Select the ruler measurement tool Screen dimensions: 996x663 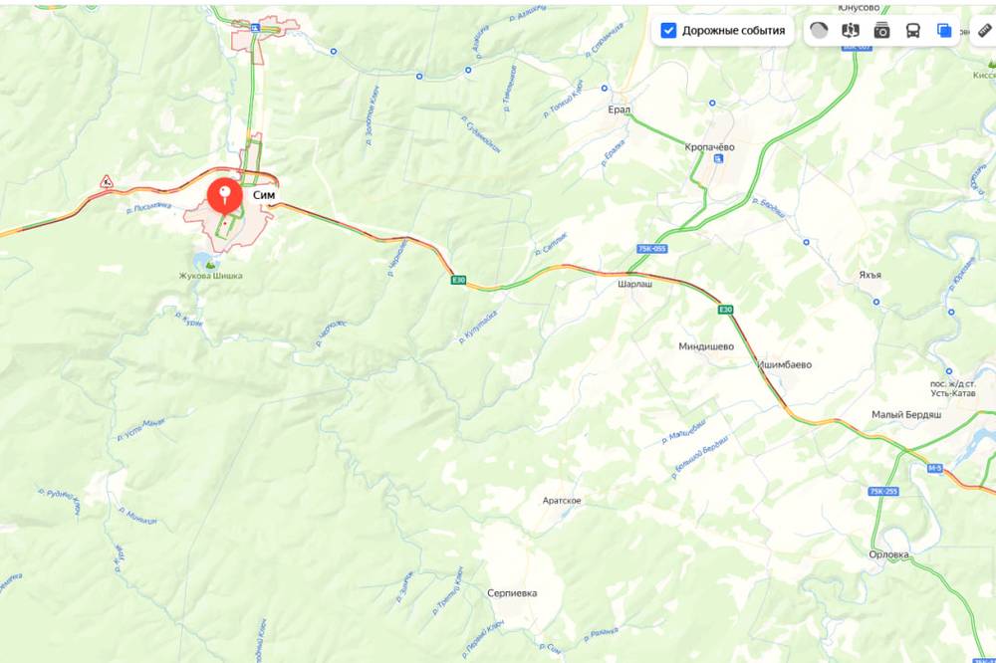tap(985, 31)
